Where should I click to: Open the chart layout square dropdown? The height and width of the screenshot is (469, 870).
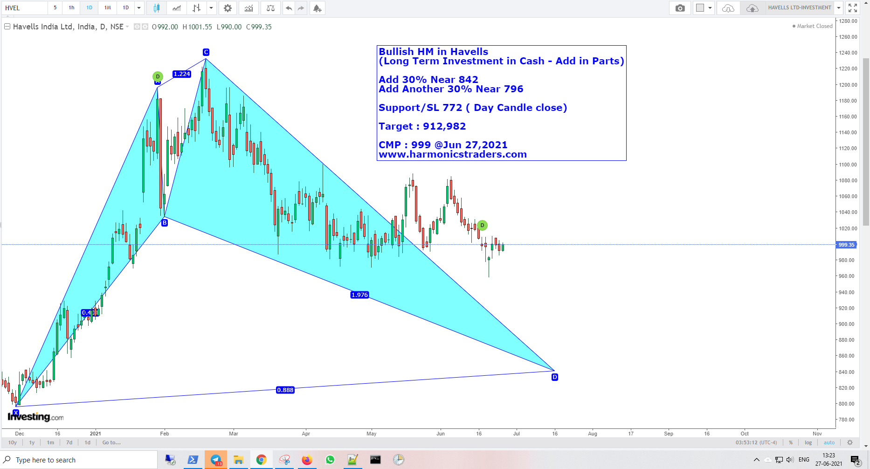pyautogui.click(x=704, y=8)
